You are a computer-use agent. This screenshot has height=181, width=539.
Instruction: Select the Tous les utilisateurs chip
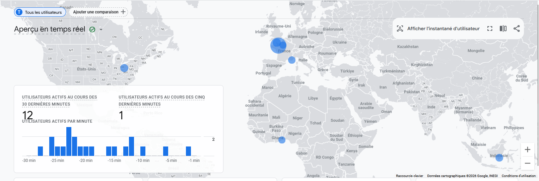coord(43,12)
